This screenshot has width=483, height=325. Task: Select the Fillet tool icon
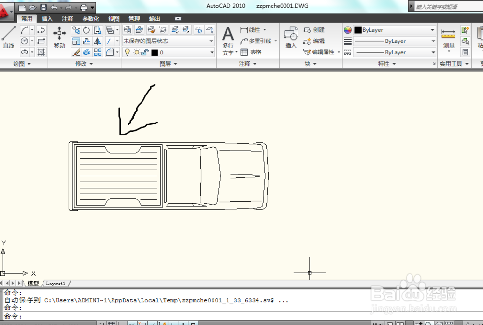(x=110, y=52)
